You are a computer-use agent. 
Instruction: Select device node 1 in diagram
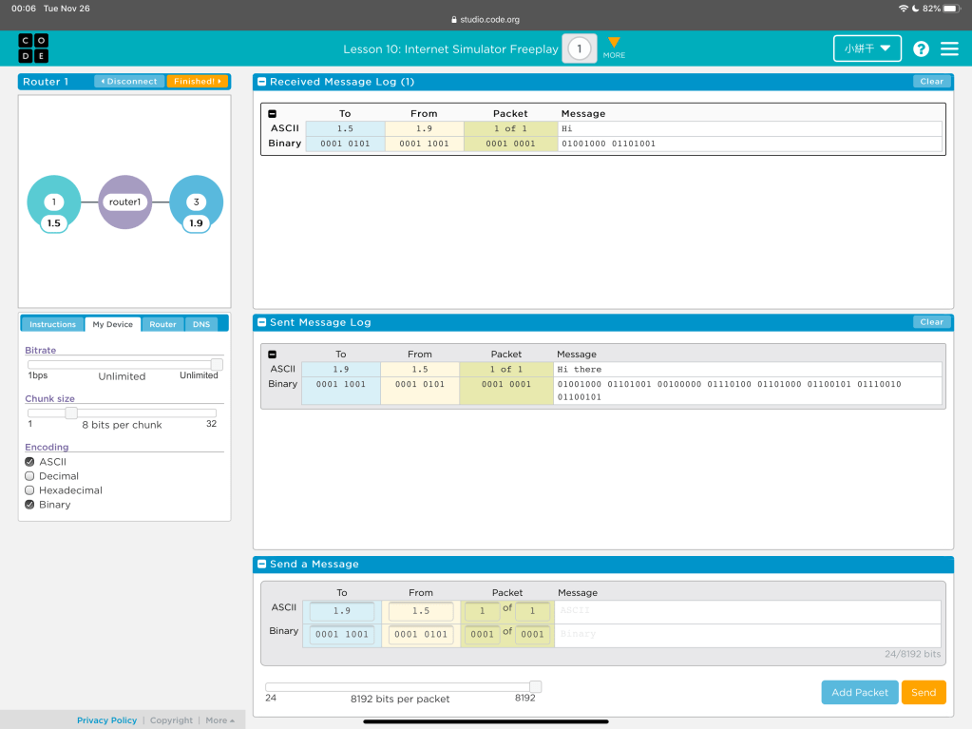coord(54,201)
